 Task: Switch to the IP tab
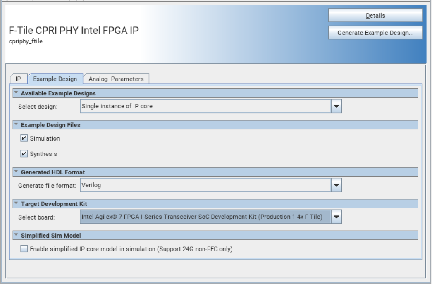[18, 79]
